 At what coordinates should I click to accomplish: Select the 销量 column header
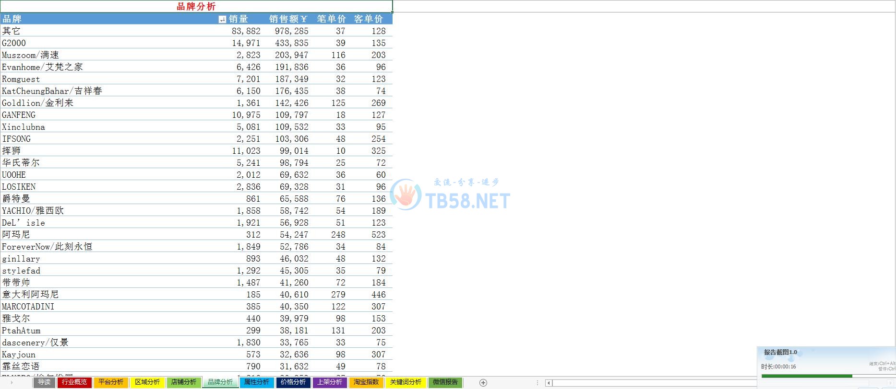click(239, 19)
